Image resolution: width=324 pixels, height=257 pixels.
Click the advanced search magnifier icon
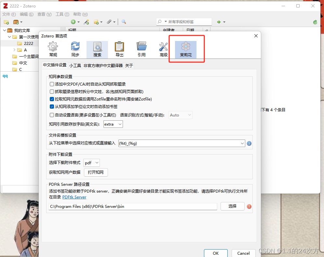pyautogui.click(x=124, y=22)
